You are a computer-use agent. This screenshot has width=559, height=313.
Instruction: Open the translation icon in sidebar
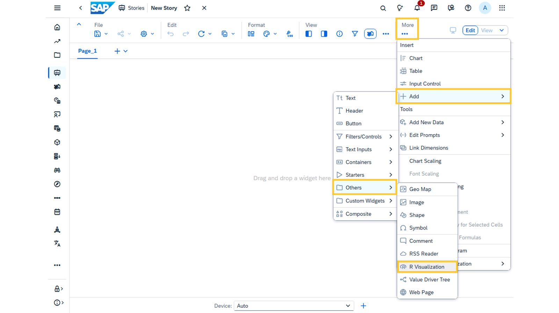click(x=57, y=243)
